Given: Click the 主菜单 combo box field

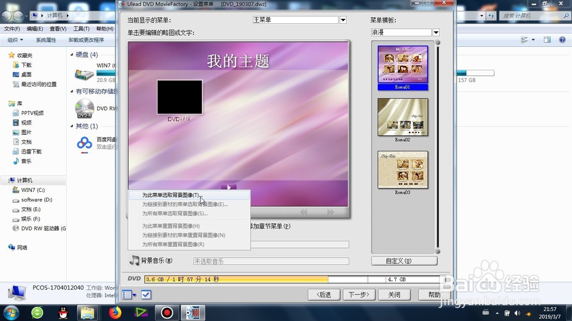Looking at the screenshot, I should tap(296, 20).
